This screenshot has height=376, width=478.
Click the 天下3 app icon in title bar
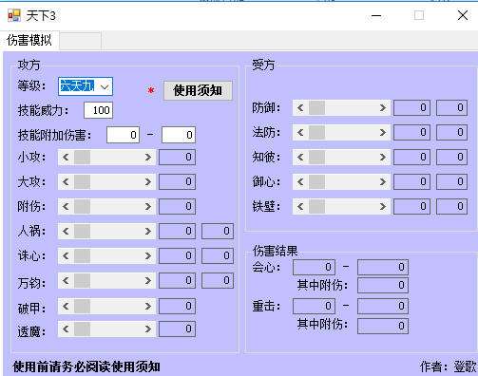pos(14,15)
